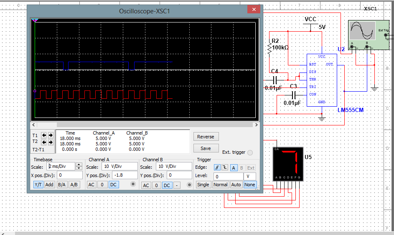Select the XSC1 oscilloscope instrument icon
The height and width of the screenshot is (235, 394).
pos(369,35)
